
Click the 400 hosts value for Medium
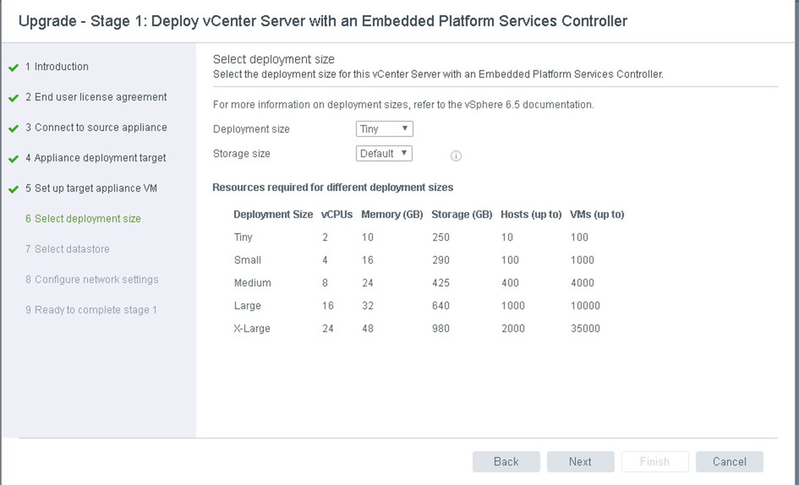click(510, 283)
